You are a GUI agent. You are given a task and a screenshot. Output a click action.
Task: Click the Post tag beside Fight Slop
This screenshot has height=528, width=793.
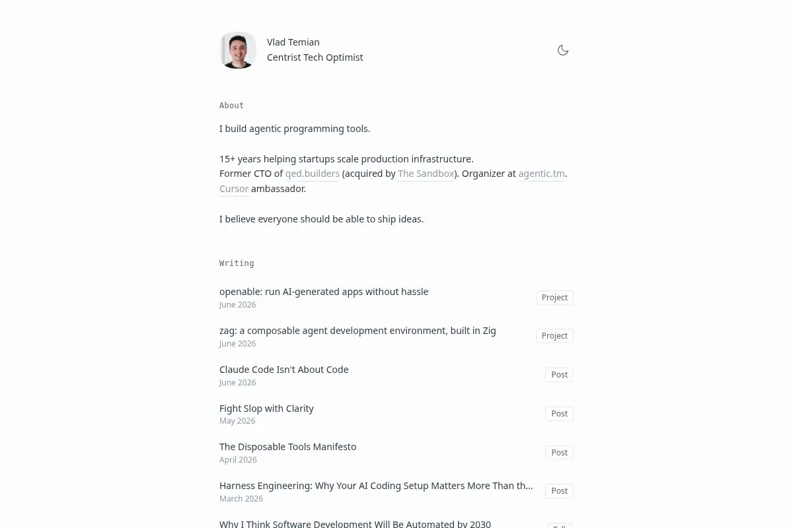tap(559, 414)
